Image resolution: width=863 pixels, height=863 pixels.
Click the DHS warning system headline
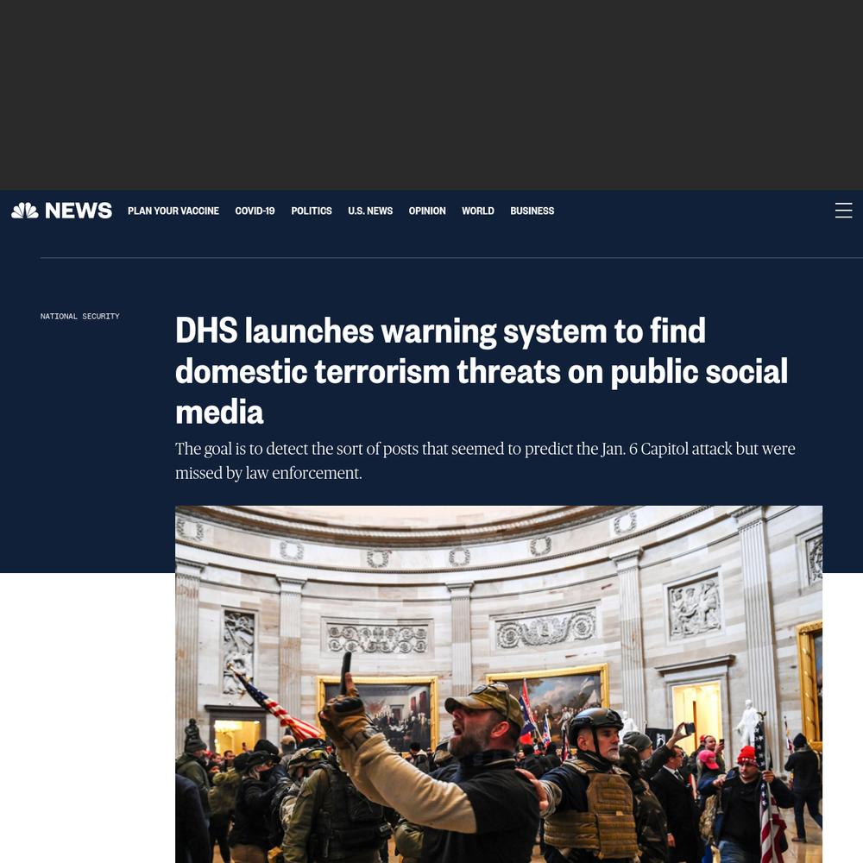click(x=482, y=371)
